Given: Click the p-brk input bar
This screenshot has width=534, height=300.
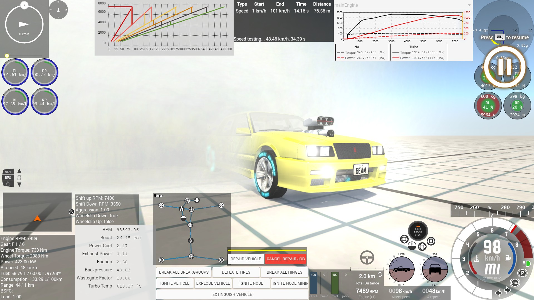Looking at the screenshot, I should [345, 283].
